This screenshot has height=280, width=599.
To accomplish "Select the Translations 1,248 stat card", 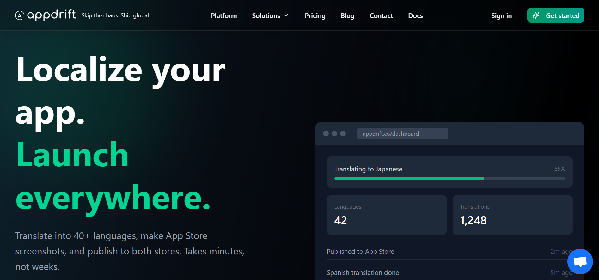I will pos(512,215).
